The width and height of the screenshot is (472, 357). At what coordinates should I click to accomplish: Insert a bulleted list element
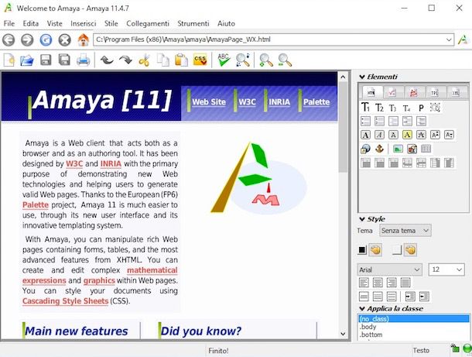point(365,121)
